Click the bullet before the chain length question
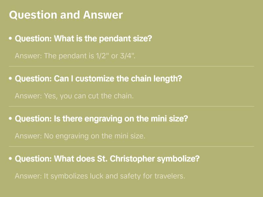This screenshot has width=263, height=197. click(11, 79)
